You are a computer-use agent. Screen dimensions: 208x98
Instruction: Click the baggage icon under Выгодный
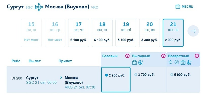click(134, 62)
